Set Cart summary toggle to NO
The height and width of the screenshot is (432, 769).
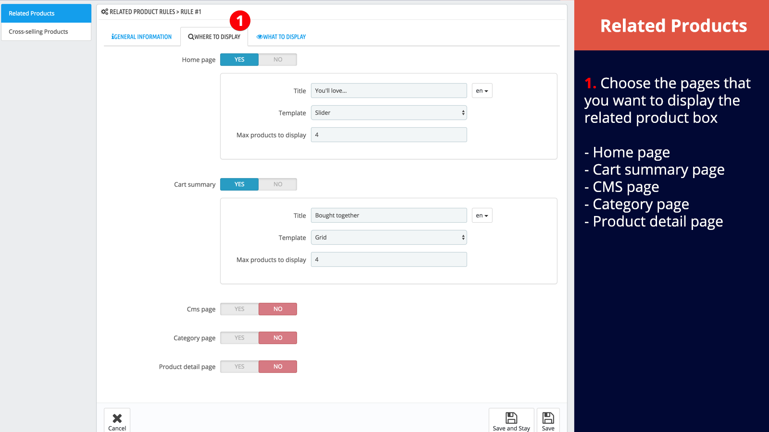(278, 184)
